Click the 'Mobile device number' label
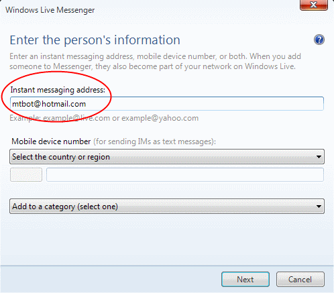Image resolution: width=334 pixels, height=293 pixels. pyautogui.click(x=51, y=141)
